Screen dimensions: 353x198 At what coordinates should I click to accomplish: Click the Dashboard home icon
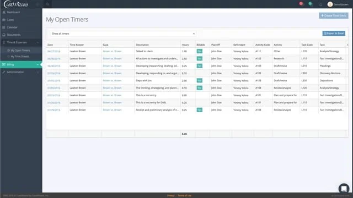pyautogui.click(x=4, y=12)
